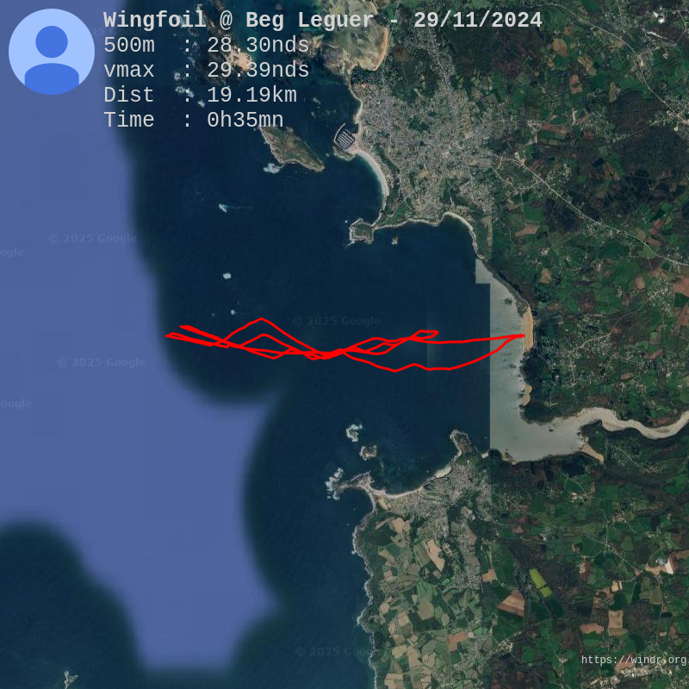Click the marina harbor with docked boats
The image size is (689, 689).
pos(345,137)
